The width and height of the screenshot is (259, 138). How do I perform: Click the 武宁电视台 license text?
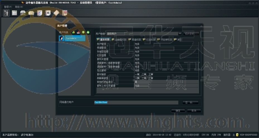click(x=27, y=135)
